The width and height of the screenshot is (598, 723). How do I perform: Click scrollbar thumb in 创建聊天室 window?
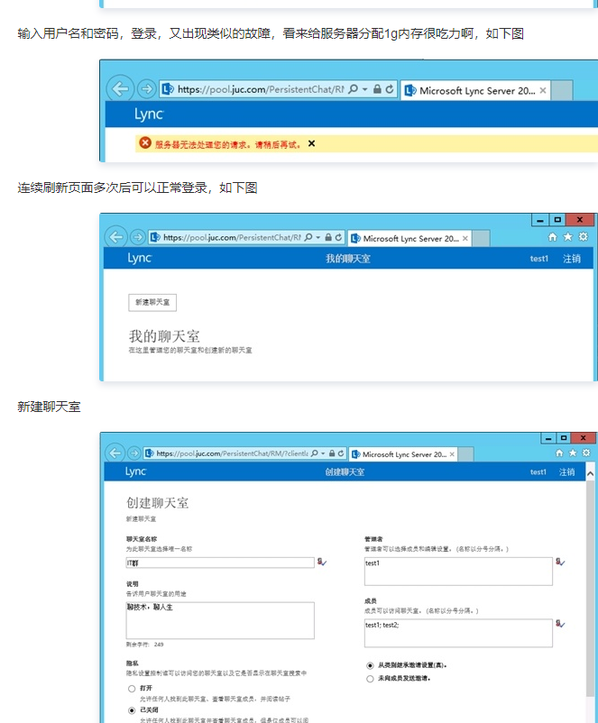pos(590,589)
